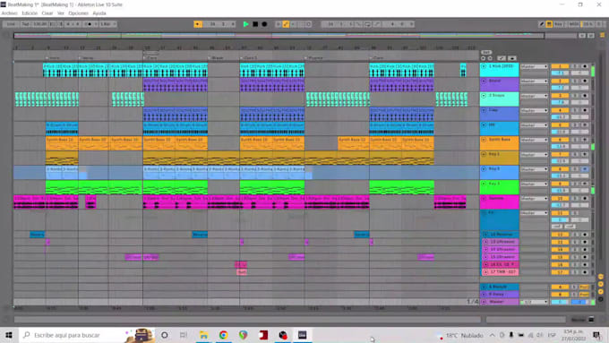The height and width of the screenshot is (343, 609).
Task: Click the Stop button in transport
Action: pos(255,24)
